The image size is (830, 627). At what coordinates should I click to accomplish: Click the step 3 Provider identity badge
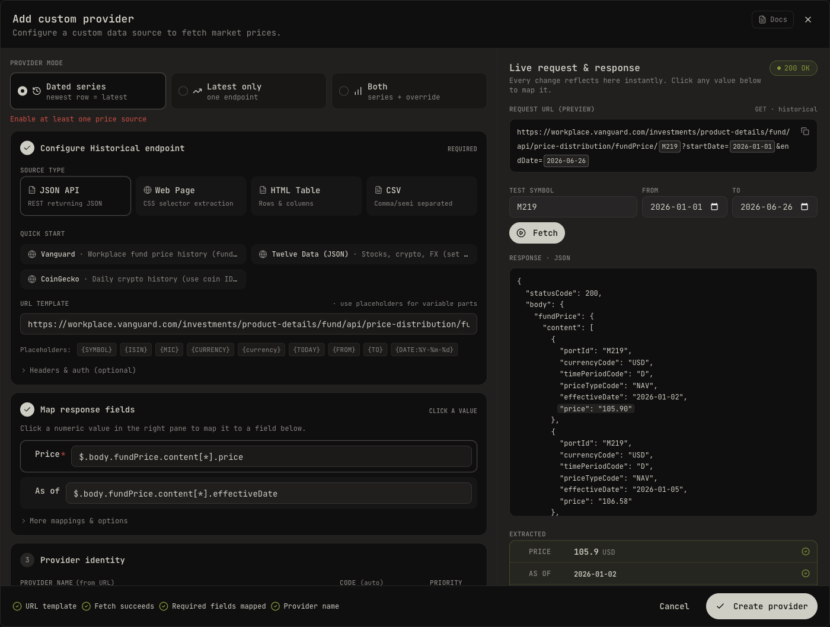click(27, 560)
